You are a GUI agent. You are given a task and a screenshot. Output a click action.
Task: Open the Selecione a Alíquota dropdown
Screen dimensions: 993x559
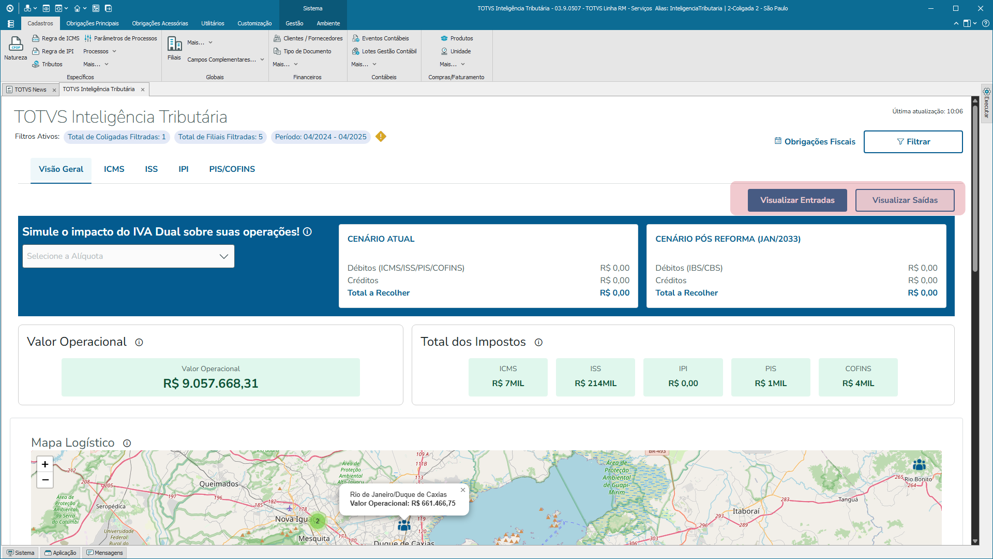(x=128, y=256)
